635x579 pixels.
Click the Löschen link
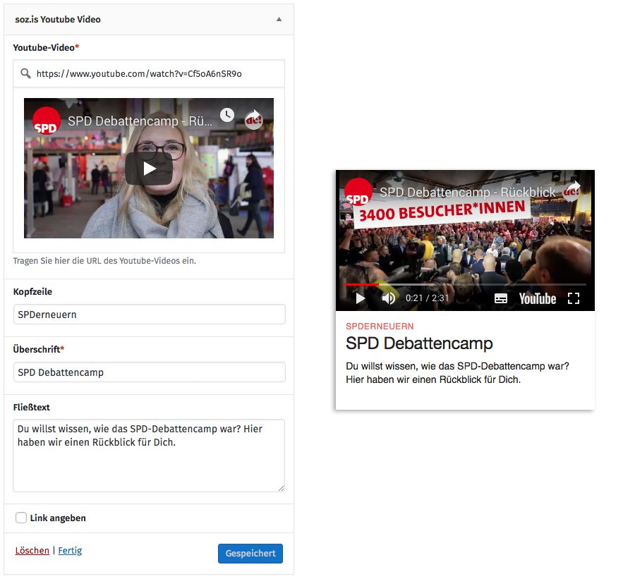32,551
